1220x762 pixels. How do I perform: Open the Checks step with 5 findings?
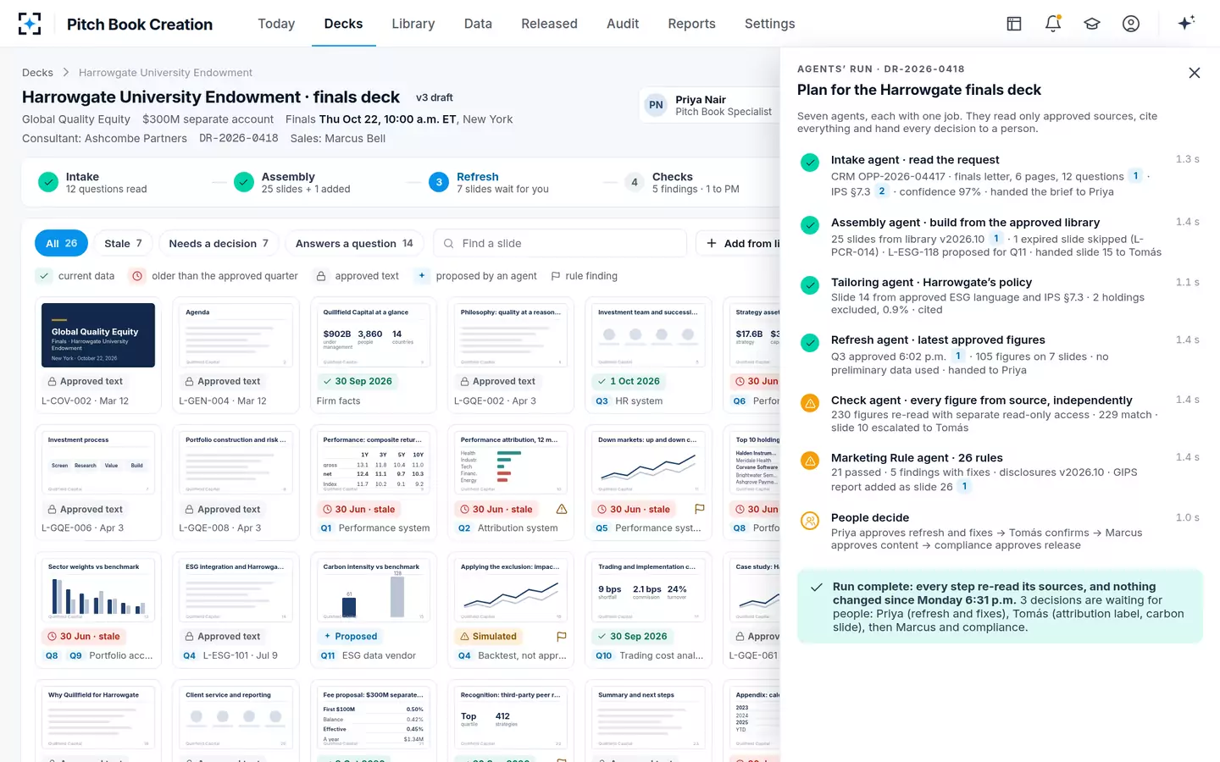[x=682, y=182]
